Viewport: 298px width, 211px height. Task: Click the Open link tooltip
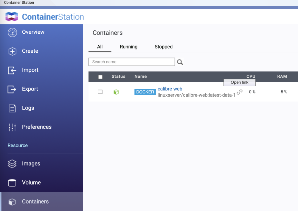click(240, 82)
